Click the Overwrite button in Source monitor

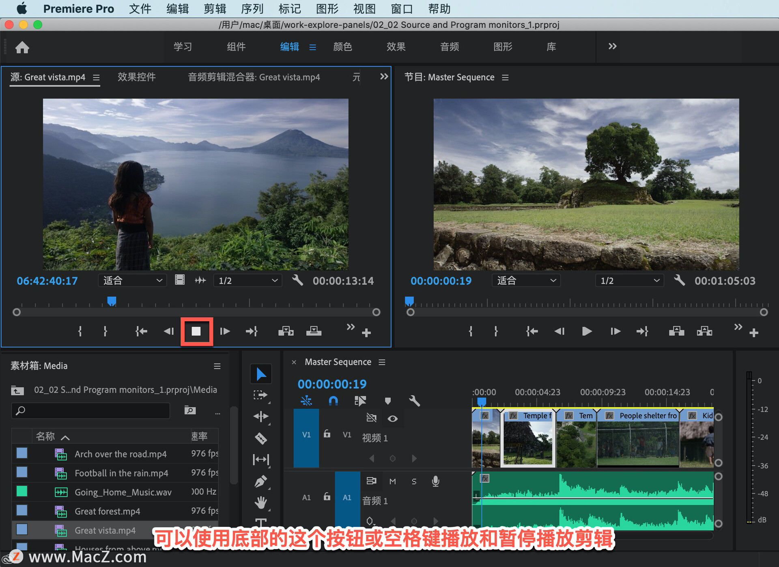click(x=314, y=331)
